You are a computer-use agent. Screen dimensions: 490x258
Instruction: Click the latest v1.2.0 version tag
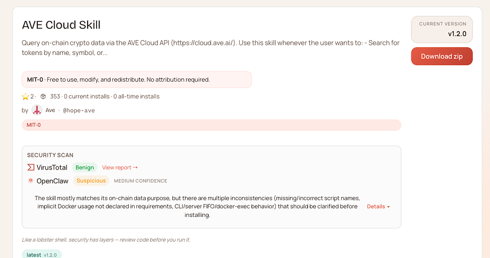pyautogui.click(x=42, y=255)
